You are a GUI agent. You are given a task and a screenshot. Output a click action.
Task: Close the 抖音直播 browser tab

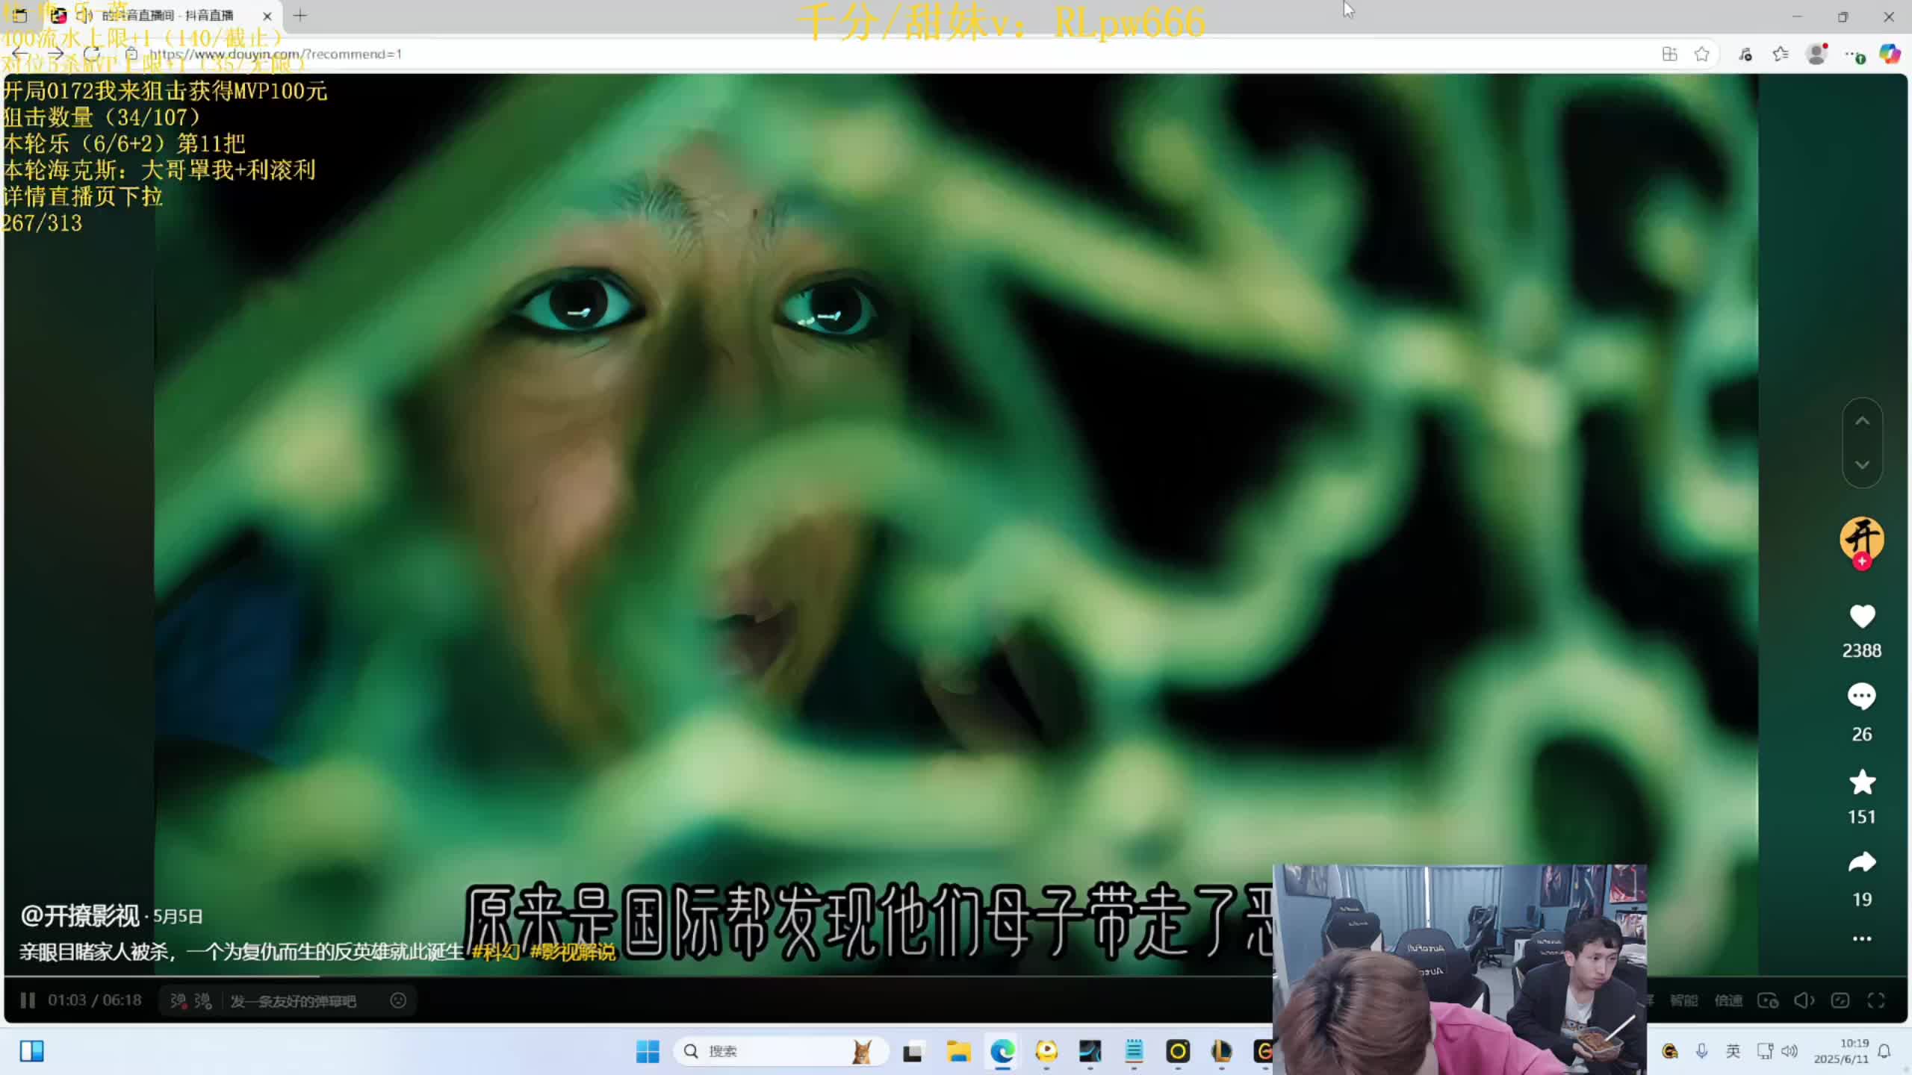(x=267, y=16)
